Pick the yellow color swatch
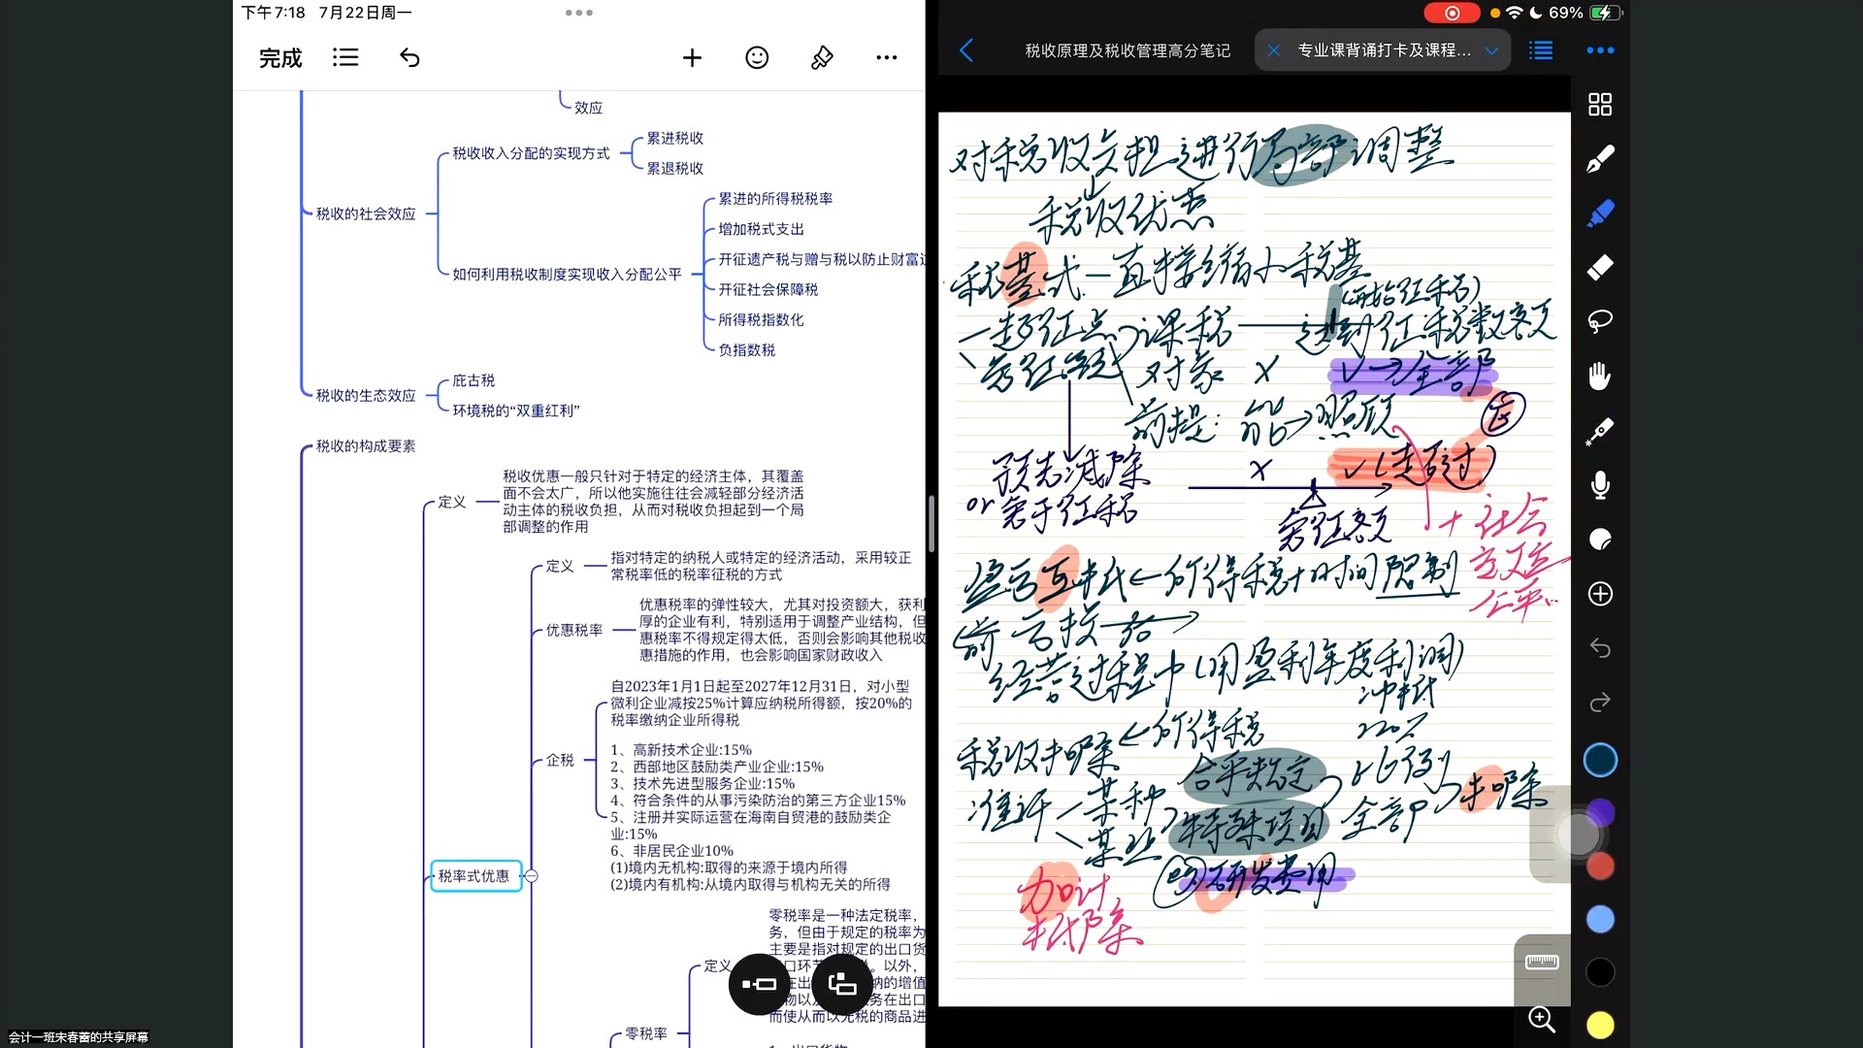The height and width of the screenshot is (1048, 1863). pyautogui.click(x=1600, y=1025)
